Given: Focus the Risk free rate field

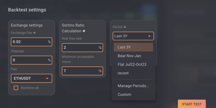Looking at the screenshot, I should pos(82,48).
